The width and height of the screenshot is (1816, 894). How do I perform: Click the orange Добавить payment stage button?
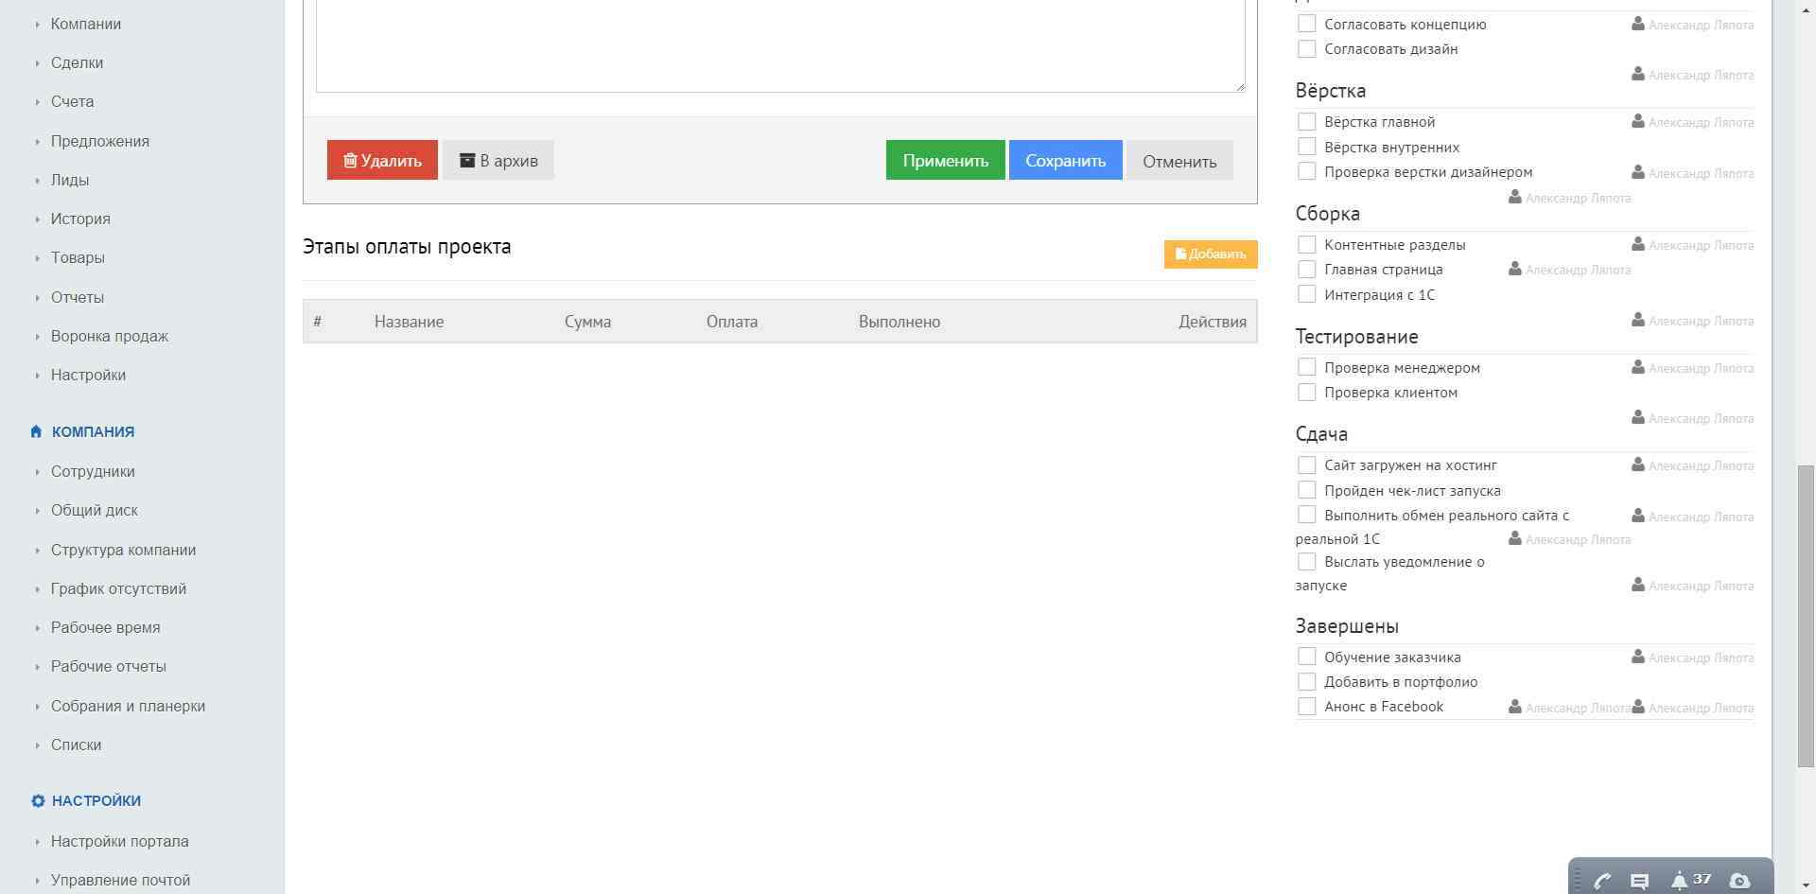point(1211,254)
